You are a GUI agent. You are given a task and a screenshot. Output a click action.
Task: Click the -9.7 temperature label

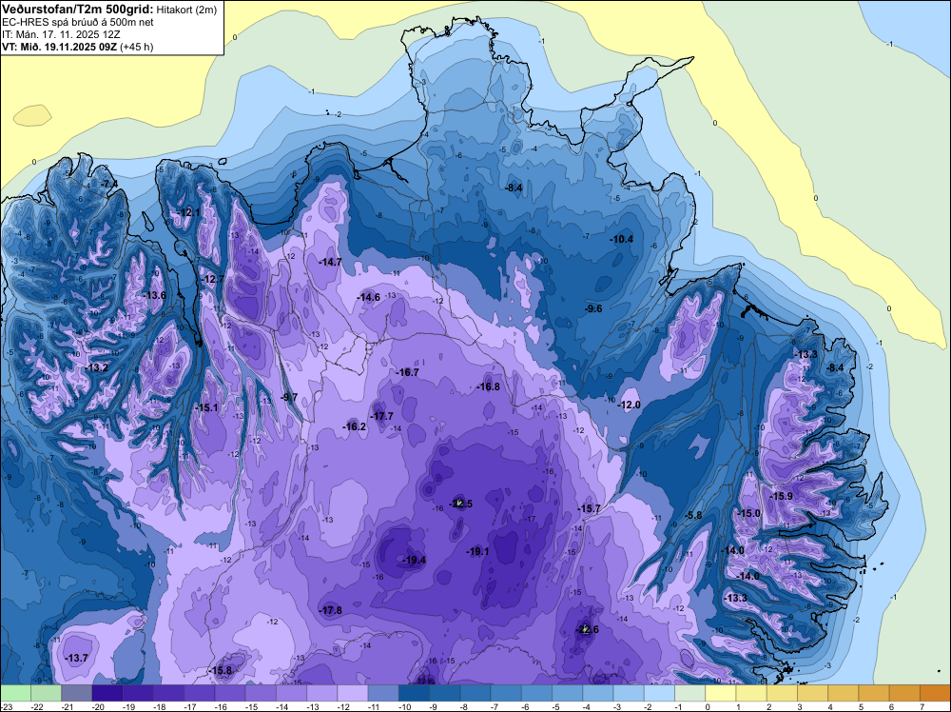pyautogui.click(x=290, y=397)
